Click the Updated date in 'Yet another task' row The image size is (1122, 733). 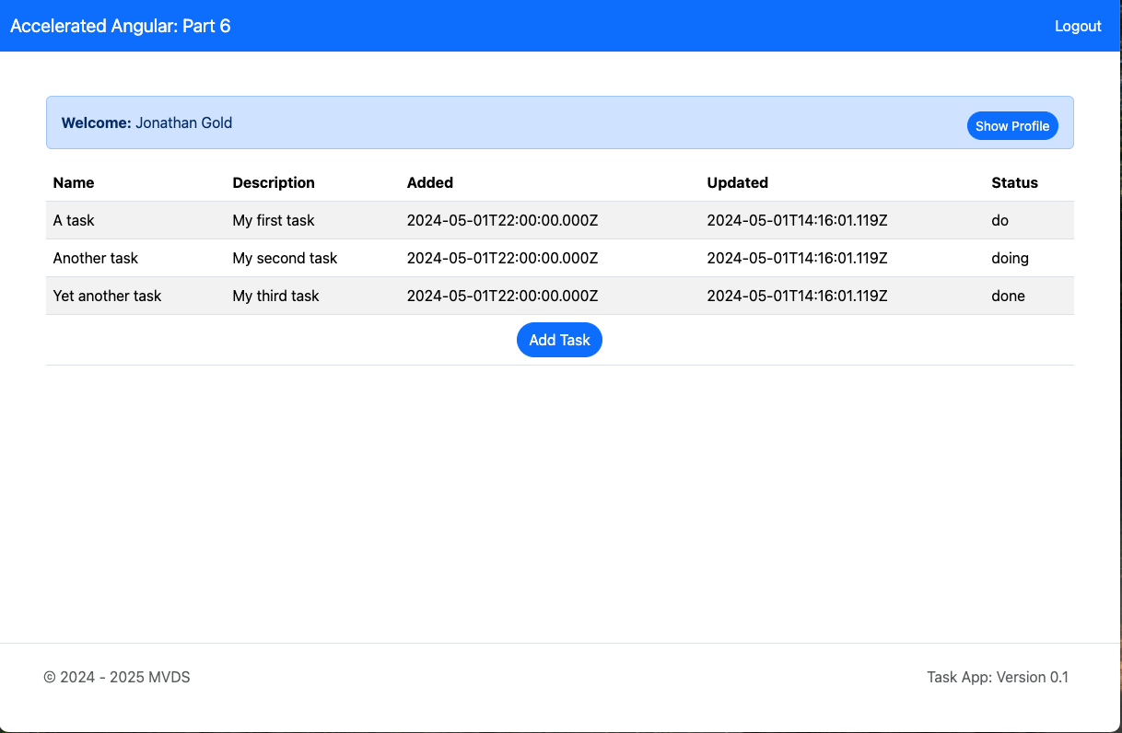pos(798,296)
